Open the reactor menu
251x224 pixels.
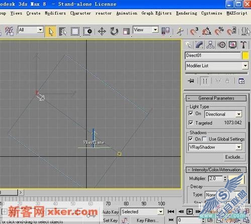click(x=104, y=13)
